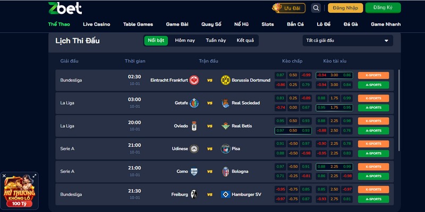Click the Real Betis team crest
The width and height of the screenshot is (425, 212).
(225, 126)
